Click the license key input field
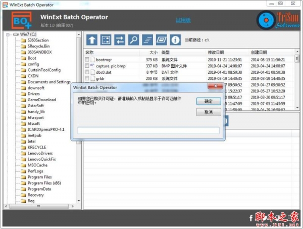Image resolution: width=303 pixels, height=229 pixels. pos(148,130)
